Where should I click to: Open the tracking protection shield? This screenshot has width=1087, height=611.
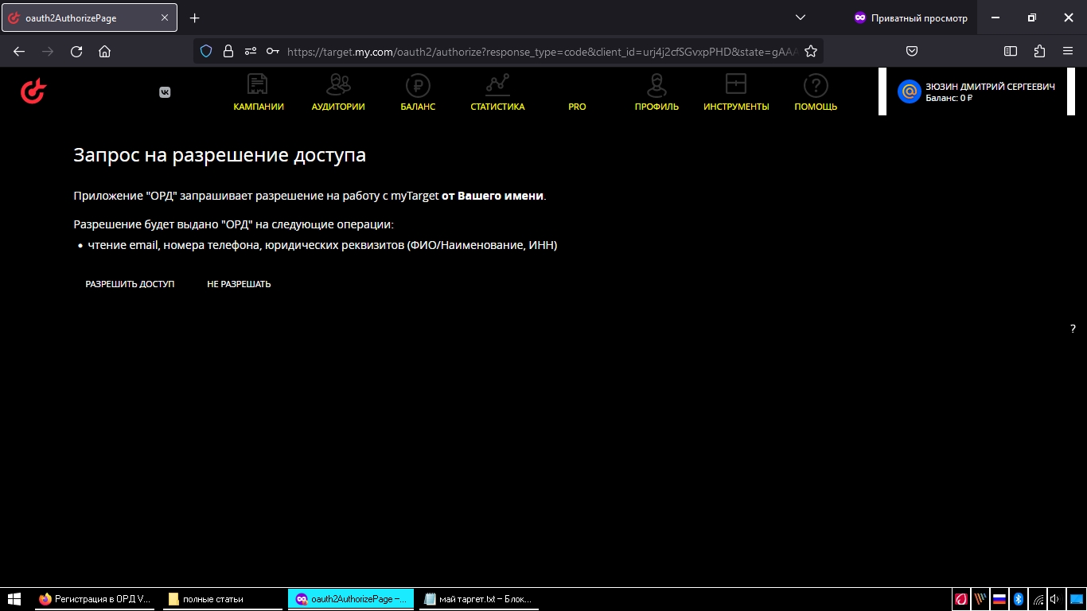(x=206, y=51)
